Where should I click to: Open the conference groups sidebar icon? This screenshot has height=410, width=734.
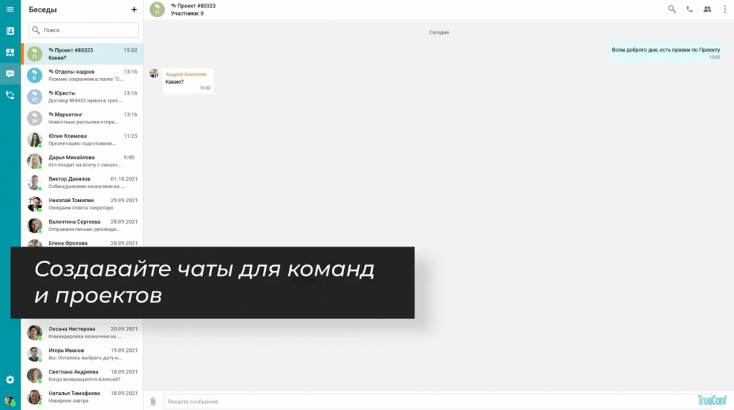point(10,52)
